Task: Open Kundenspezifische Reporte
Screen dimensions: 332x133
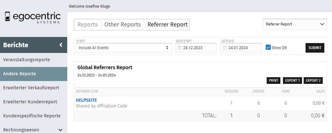Action: point(32,116)
